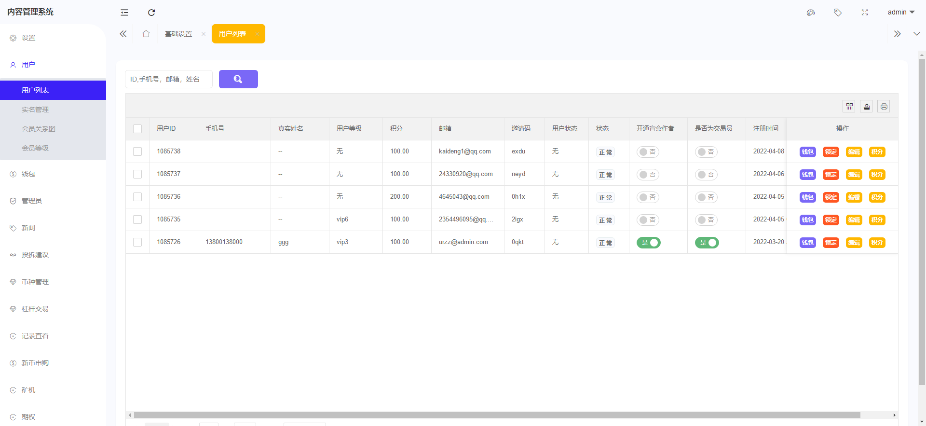Image resolution: width=926 pixels, height=426 pixels.
Task: Click 锁定 button for user 1085736
Action: (x=831, y=197)
